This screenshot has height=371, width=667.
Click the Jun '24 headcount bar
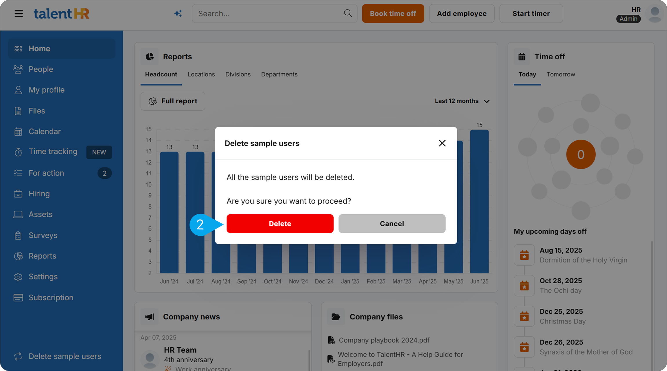pos(169,212)
